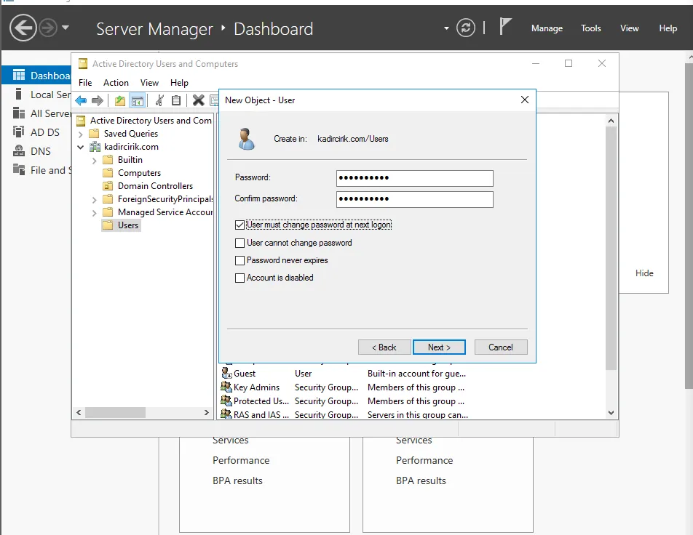The image size is (693, 535).
Task: Select the Domain Controllers folder
Action: point(155,186)
